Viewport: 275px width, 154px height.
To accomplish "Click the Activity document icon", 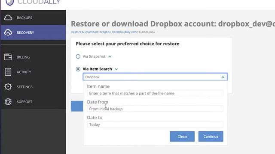I will click(8, 72).
